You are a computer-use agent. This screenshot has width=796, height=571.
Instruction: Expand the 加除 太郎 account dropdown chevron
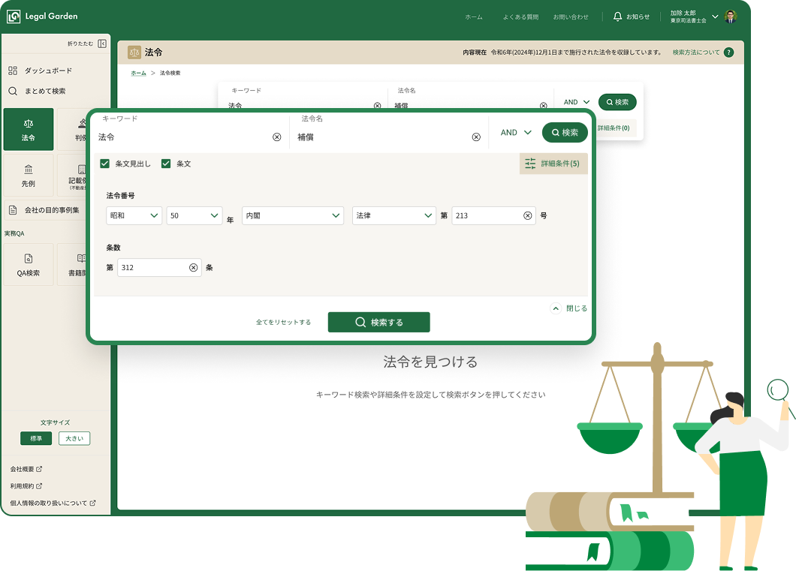pos(715,17)
